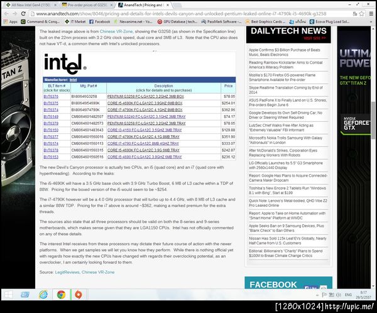377x313 pixels.
Task: Open the Origin taskbar icon
Action: point(79,295)
